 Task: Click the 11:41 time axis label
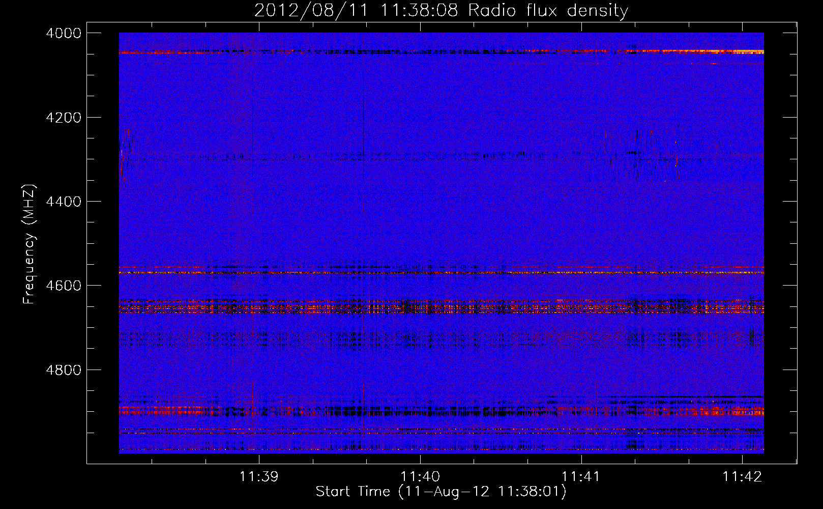(x=581, y=476)
